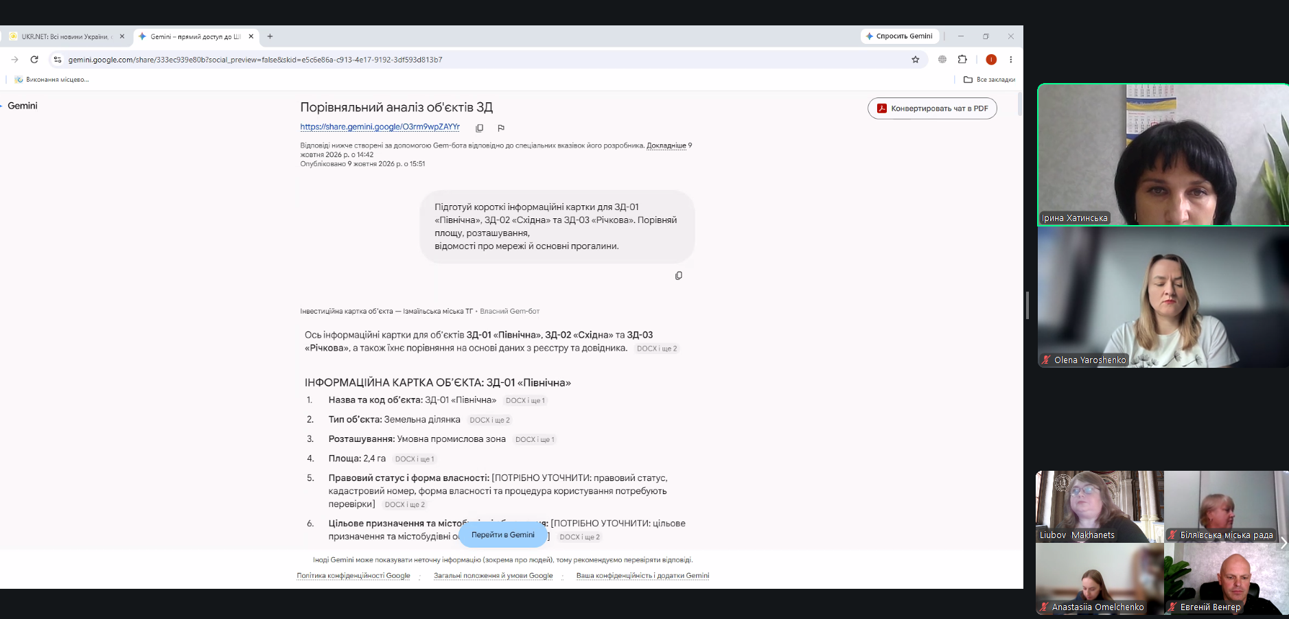Open 'Ваша конфіденційність і додатки Gemini' link

point(643,576)
